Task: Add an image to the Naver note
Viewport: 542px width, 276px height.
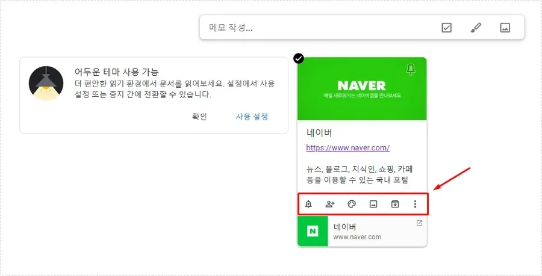Action: [373, 204]
